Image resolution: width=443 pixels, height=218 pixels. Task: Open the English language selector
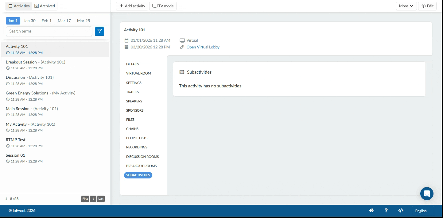click(423, 211)
